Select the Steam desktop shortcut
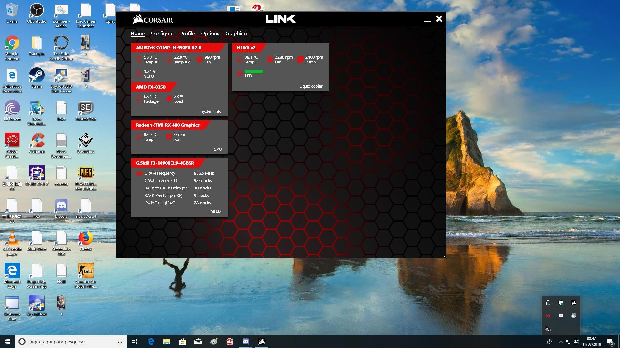 point(36,78)
